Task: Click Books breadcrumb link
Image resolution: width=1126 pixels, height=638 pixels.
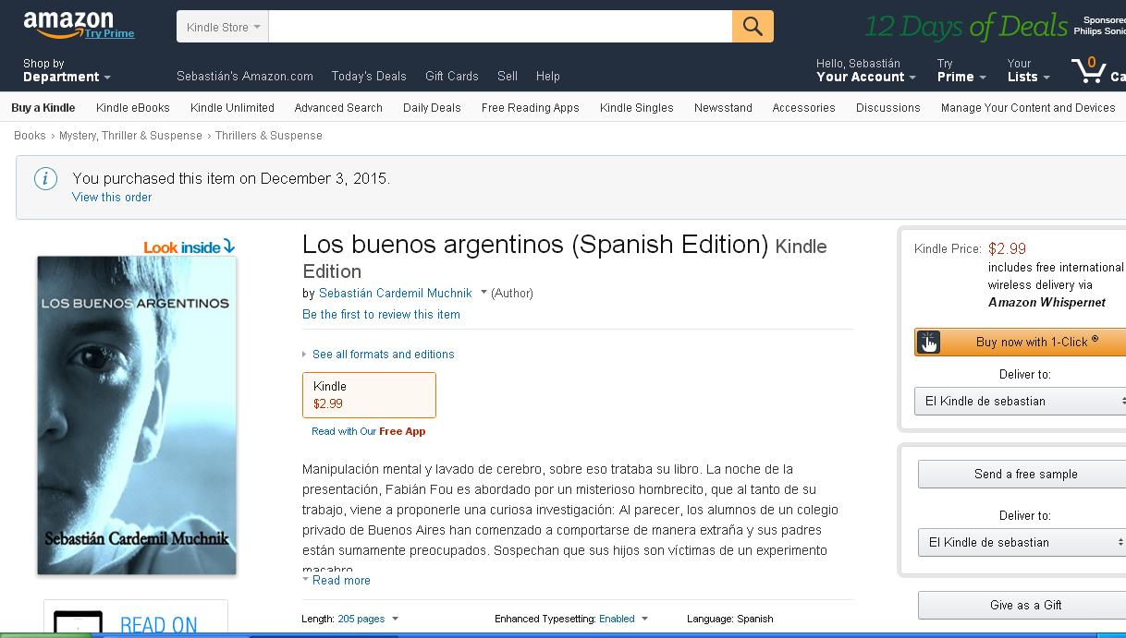Action: [x=30, y=135]
